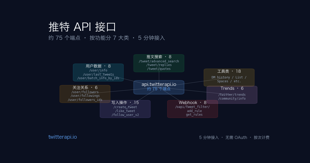Click /oapi/tweet_filter/ endpoint text
The image size is (310, 163).
point(192,107)
